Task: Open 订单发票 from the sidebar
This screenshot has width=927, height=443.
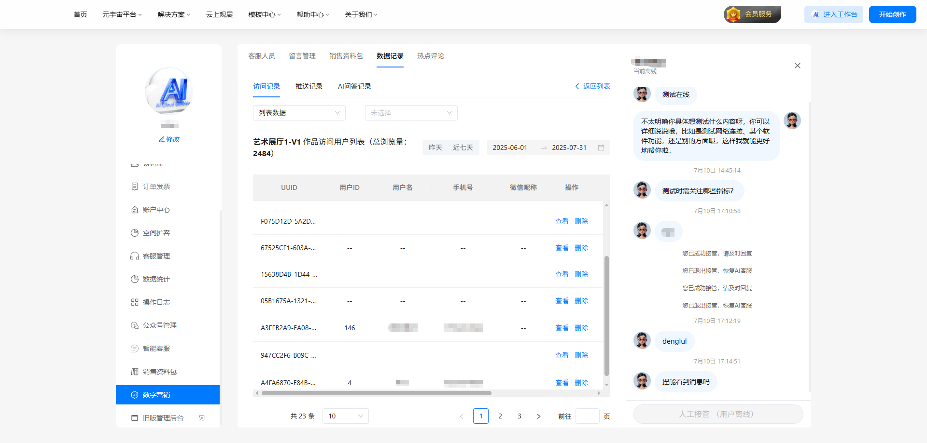Action: pyautogui.click(x=155, y=187)
